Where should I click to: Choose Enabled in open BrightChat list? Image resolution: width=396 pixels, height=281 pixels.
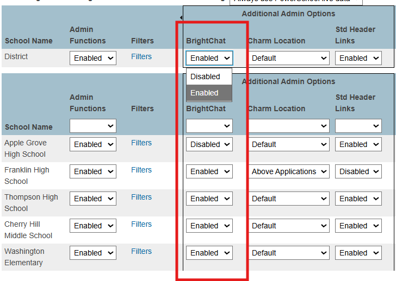point(209,93)
